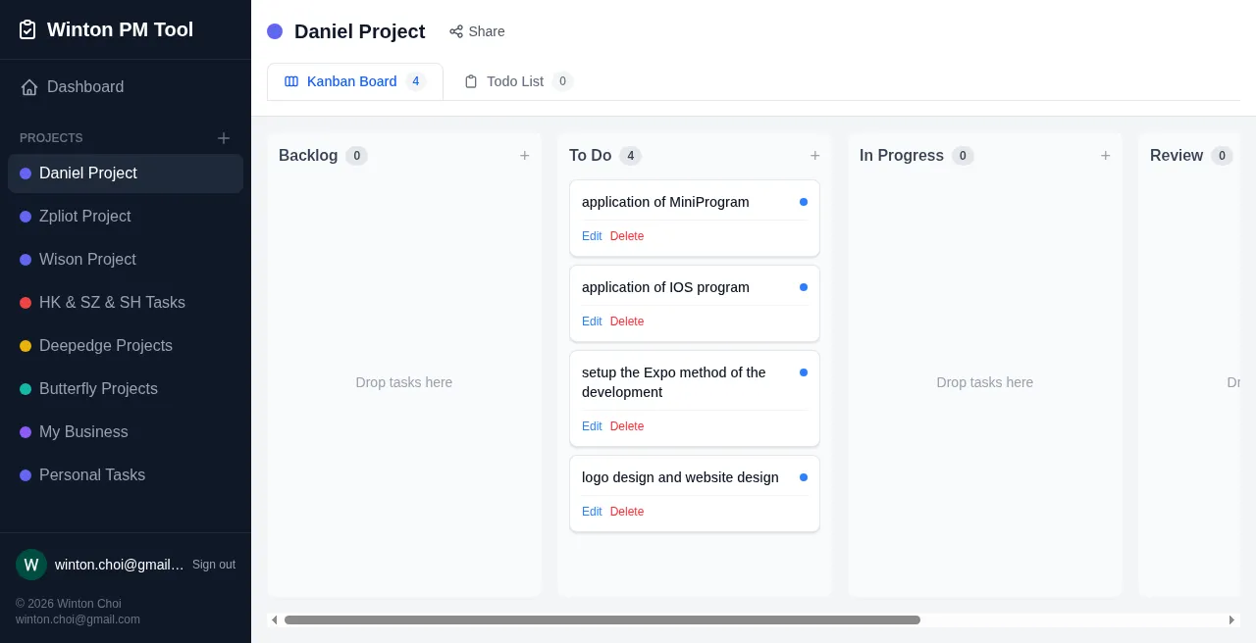Delete the application of IOS program task
This screenshot has height=643, width=1256.
pos(627,321)
